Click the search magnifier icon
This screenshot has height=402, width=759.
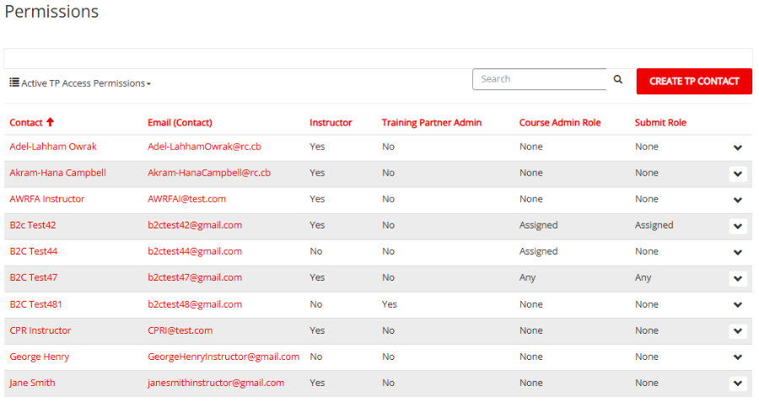[x=618, y=79]
